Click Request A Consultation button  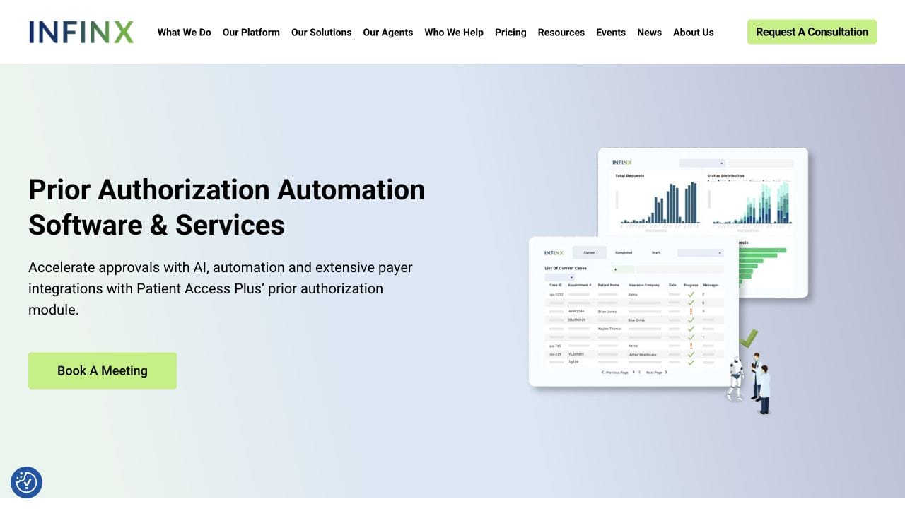point(812,32)
